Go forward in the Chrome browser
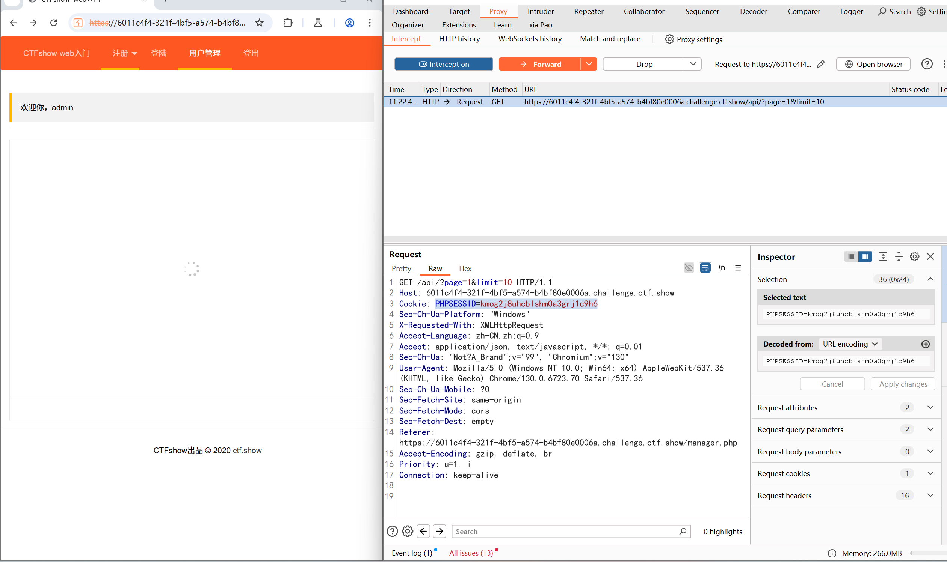Screen dimensions: 947x562 33,23
